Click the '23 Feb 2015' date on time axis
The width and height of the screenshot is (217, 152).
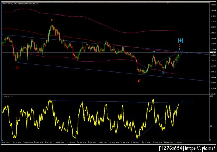tap(71, 143)
